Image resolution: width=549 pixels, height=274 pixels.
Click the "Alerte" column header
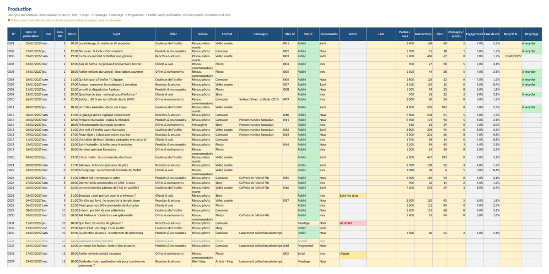353,34
